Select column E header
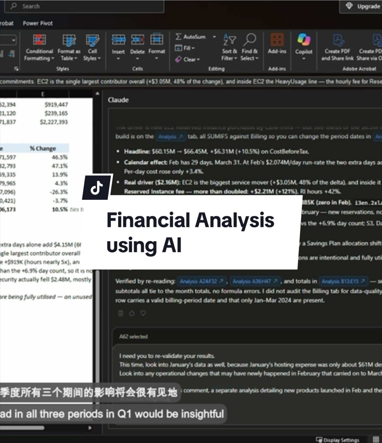Screen dimensions: 382x443 coord(42,94)
